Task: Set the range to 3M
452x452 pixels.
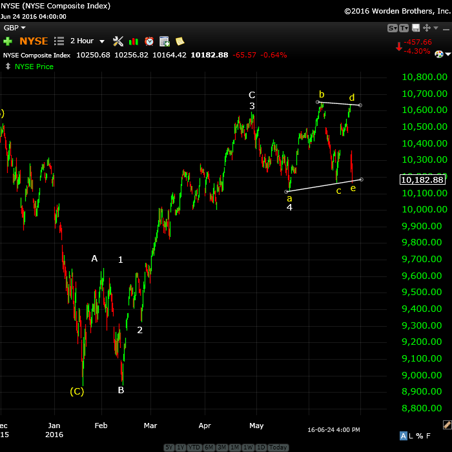Action: pos(222,447)
